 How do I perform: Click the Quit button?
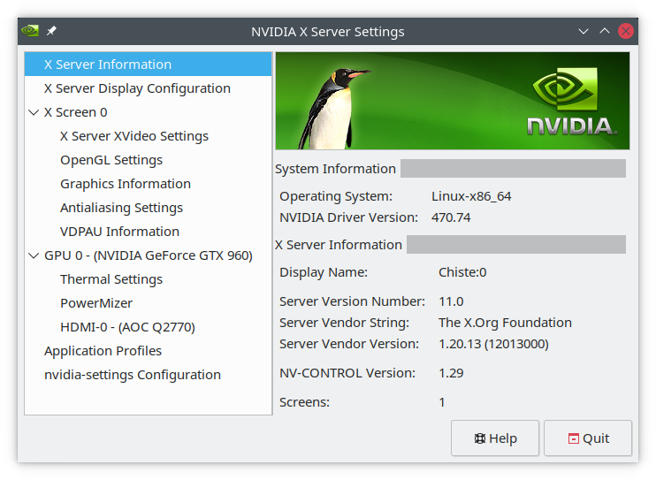588,438
